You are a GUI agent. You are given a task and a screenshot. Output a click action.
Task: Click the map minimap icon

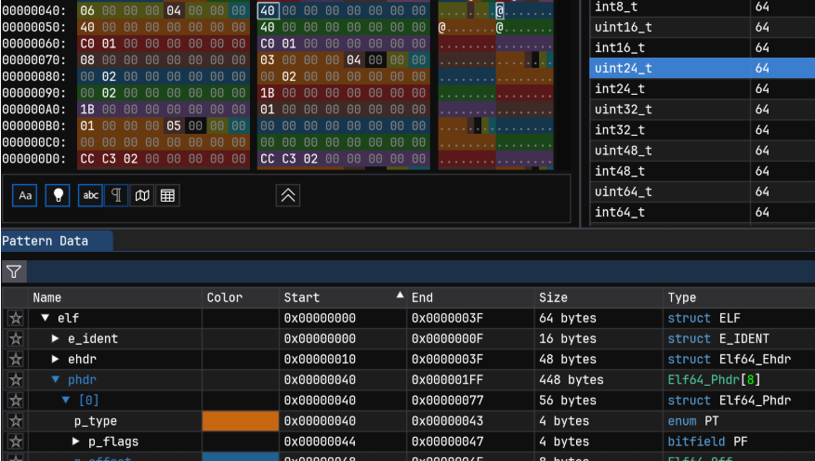click(141, 195)
